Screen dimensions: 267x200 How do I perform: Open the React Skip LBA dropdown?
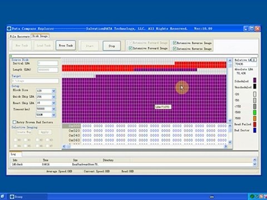point(54,103)
